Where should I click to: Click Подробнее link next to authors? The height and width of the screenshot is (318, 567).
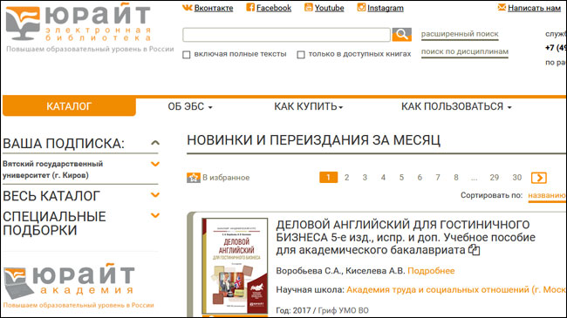431,271
